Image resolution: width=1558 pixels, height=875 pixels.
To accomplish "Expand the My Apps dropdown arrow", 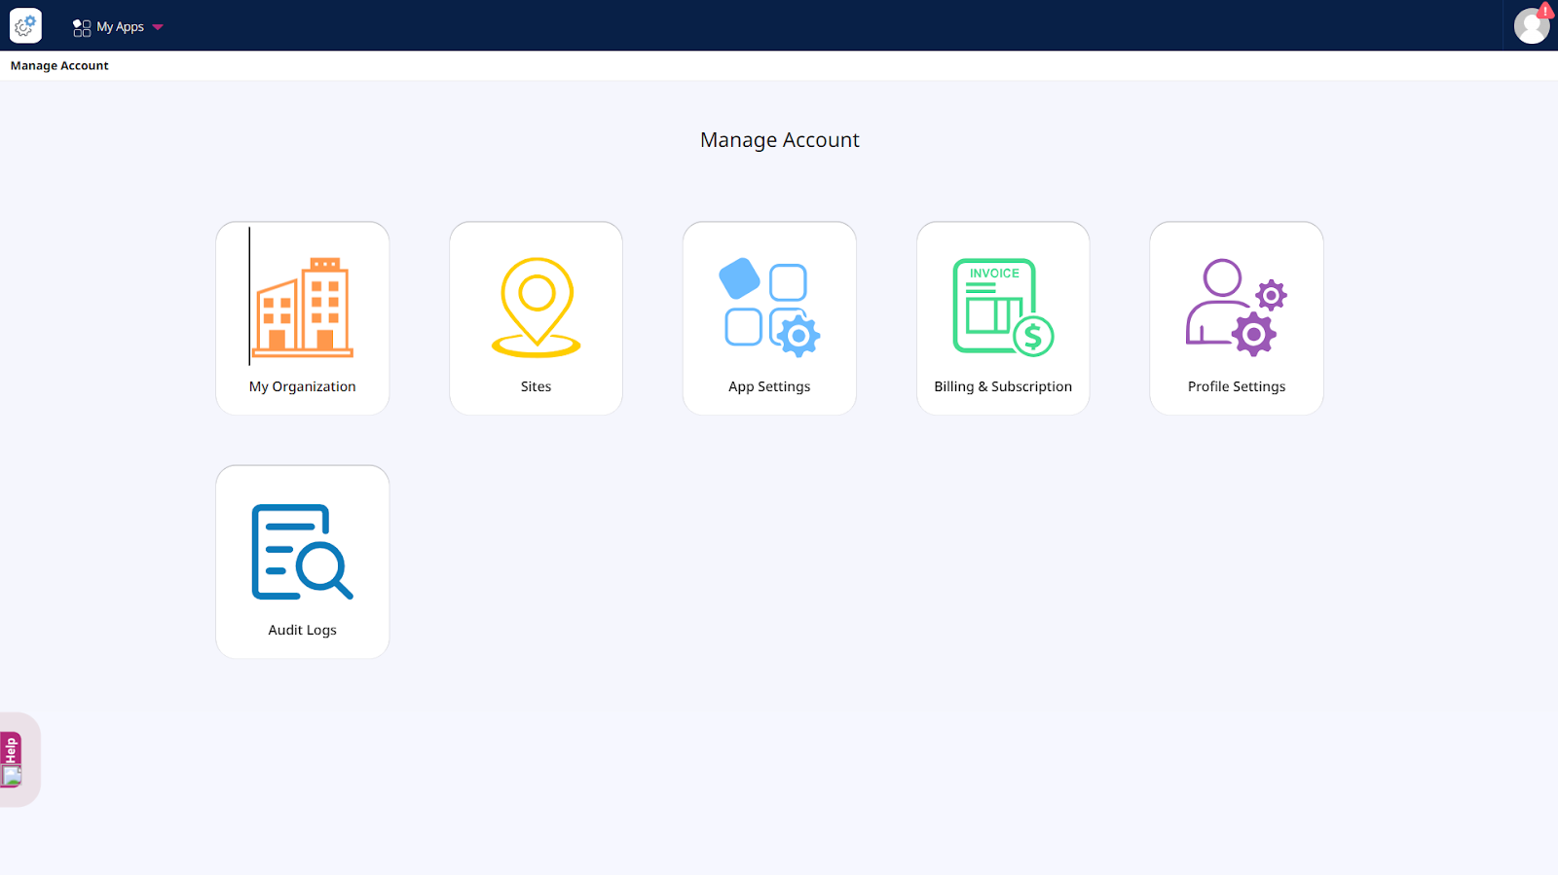I will (x=158, y=27).
